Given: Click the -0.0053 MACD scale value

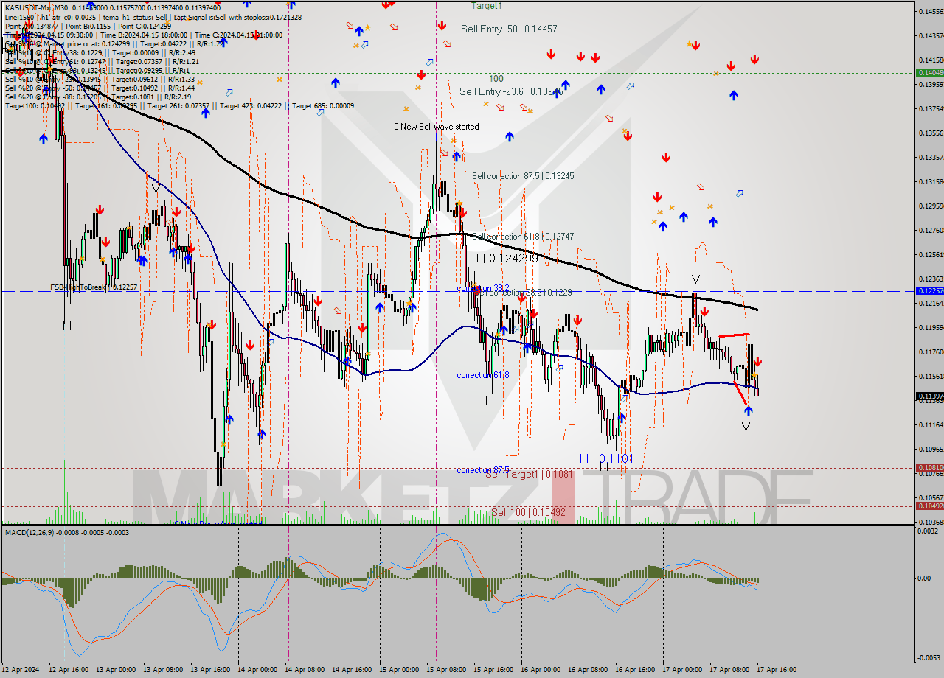Looking at the screenshot, I should click(929, 658).
